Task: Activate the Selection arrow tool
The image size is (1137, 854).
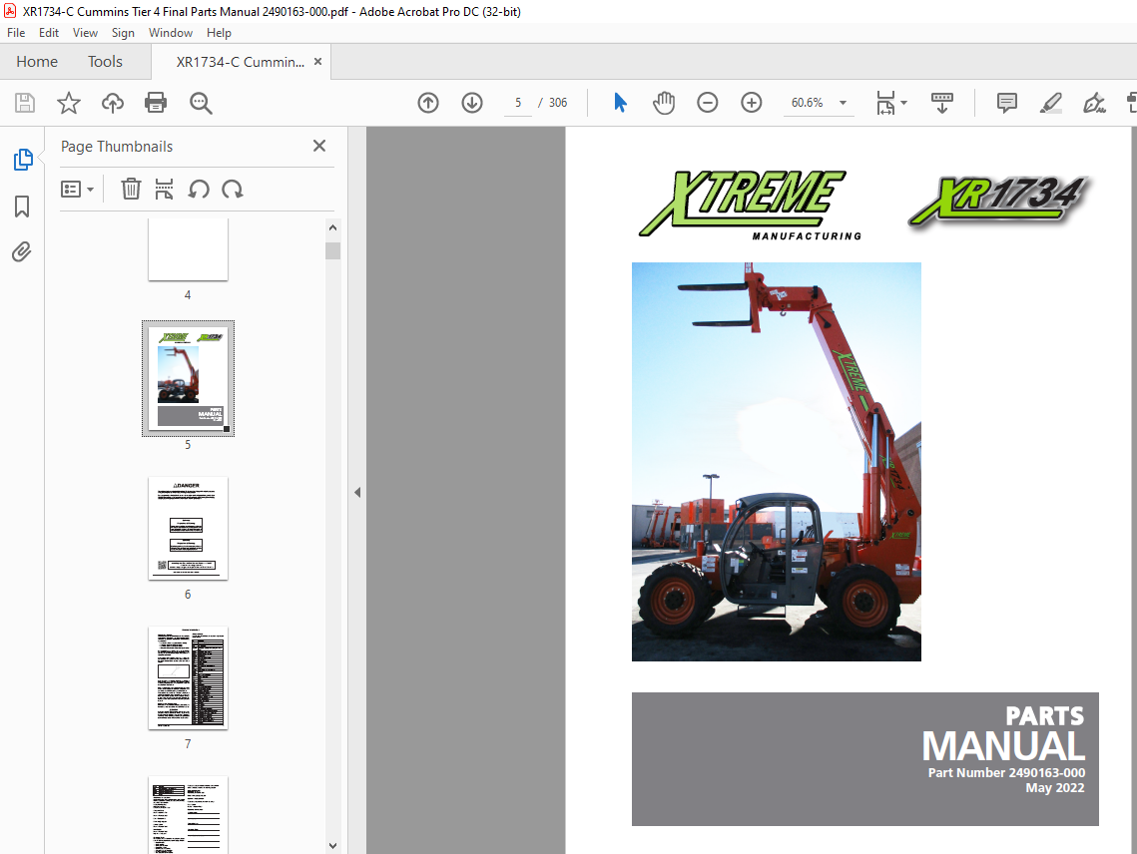Action: (620, 103)
